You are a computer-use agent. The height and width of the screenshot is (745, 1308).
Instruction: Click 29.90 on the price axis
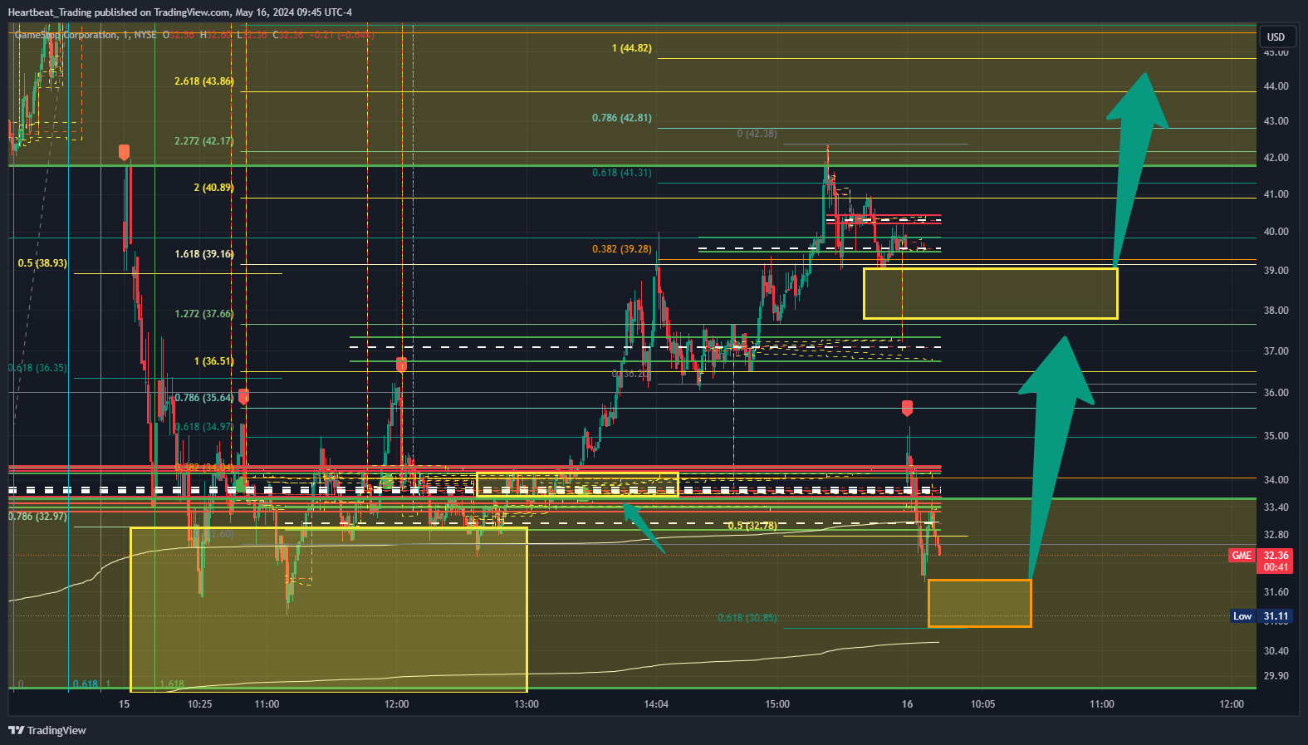[x=1276, y=676]
